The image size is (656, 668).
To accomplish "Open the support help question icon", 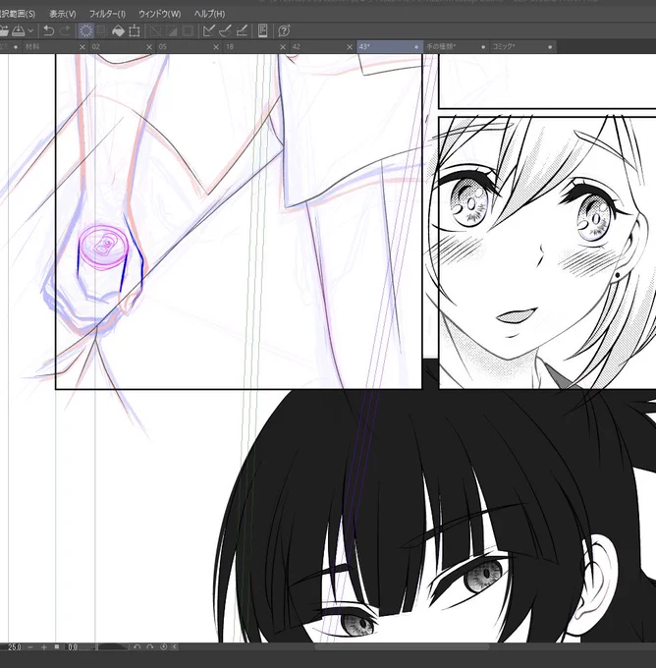I will click(x=284, y=31).
